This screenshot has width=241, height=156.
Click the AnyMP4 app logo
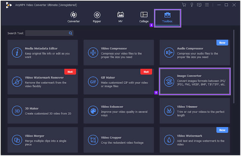click(x=8, y=5)
